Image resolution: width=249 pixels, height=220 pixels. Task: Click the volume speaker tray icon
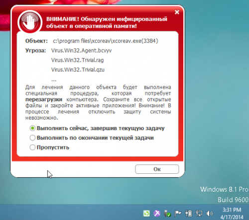pyautogui.click(x=209, y=214)
